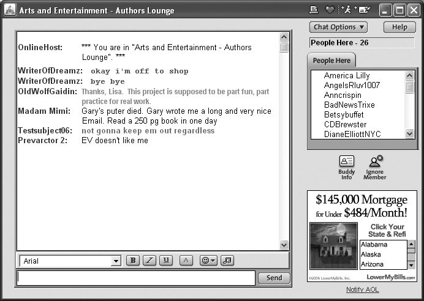The image size is (424, 301).
Task: Click the font color A button
Action: [187, 261]
